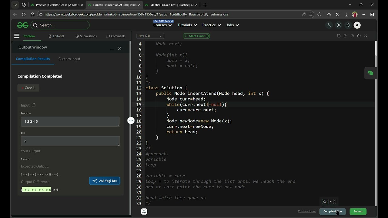388x218 pixels.
Task: Close the Output Window
Action: click(x=119, y=48)
